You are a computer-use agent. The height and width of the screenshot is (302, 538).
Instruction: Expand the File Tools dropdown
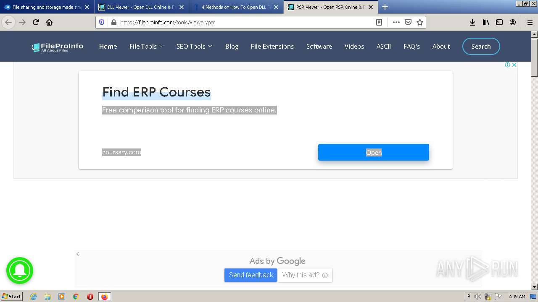point(146,46)
